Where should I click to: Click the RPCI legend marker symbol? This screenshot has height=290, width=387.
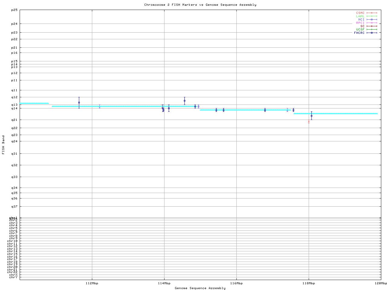coord(372,23)
